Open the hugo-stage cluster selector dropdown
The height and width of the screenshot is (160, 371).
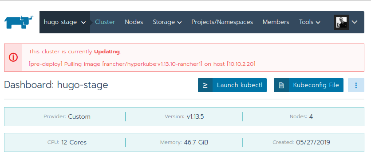(65, 22)
